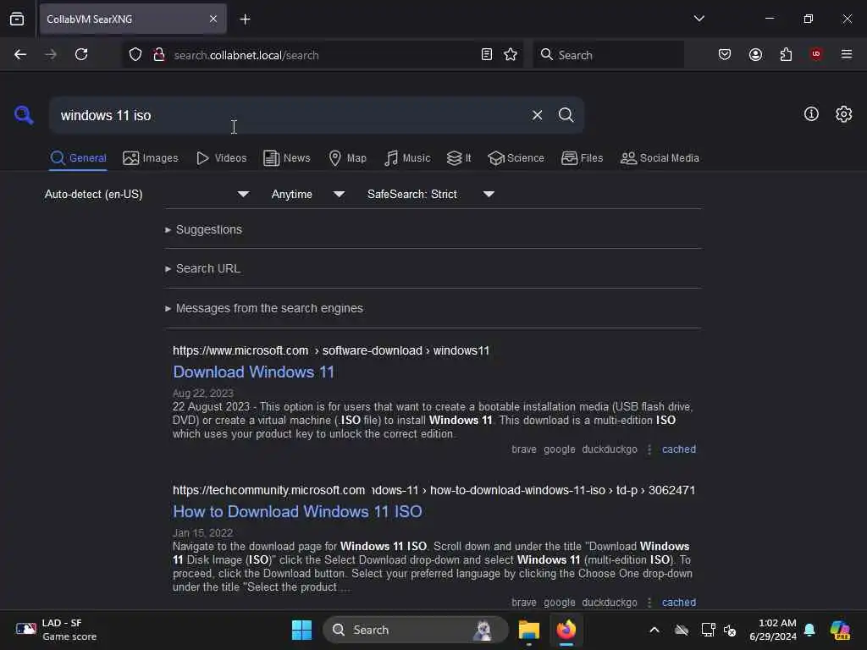Open the Copilot icon in taskbar
This screenshot has height=650, width=867.
pyautogui.click(x=840, y=630)
